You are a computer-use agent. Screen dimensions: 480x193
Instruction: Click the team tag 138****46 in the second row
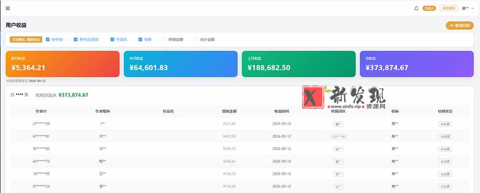[338, 136]
